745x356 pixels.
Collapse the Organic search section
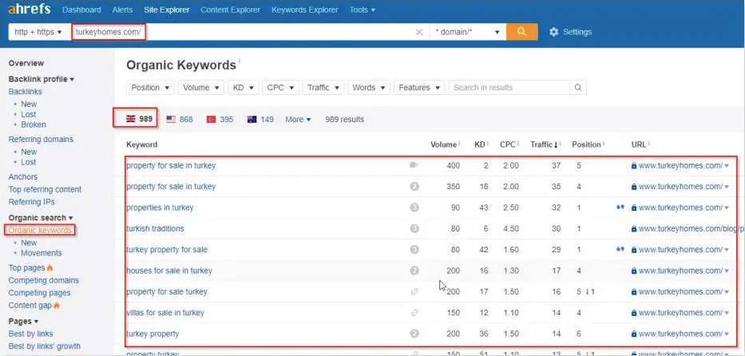[41, 218]
